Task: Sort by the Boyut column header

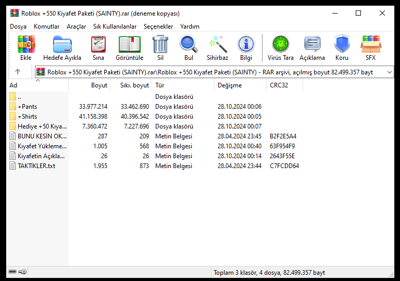Action: [x=90, y=85]
